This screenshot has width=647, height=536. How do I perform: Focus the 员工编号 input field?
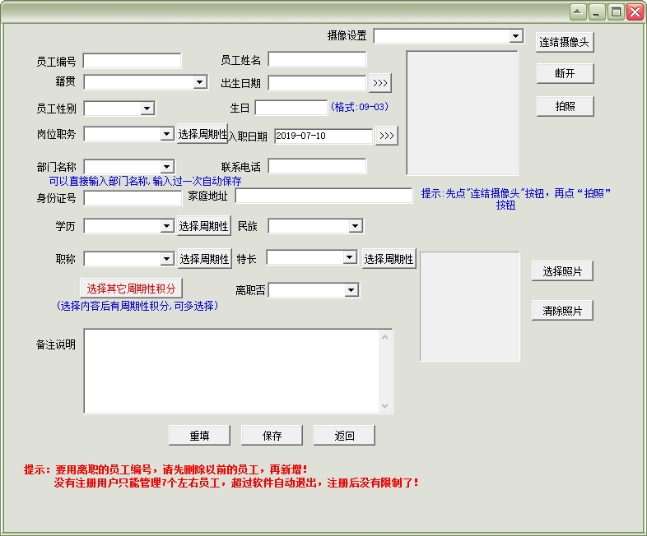pyautogui.click(x=132, y=61)
